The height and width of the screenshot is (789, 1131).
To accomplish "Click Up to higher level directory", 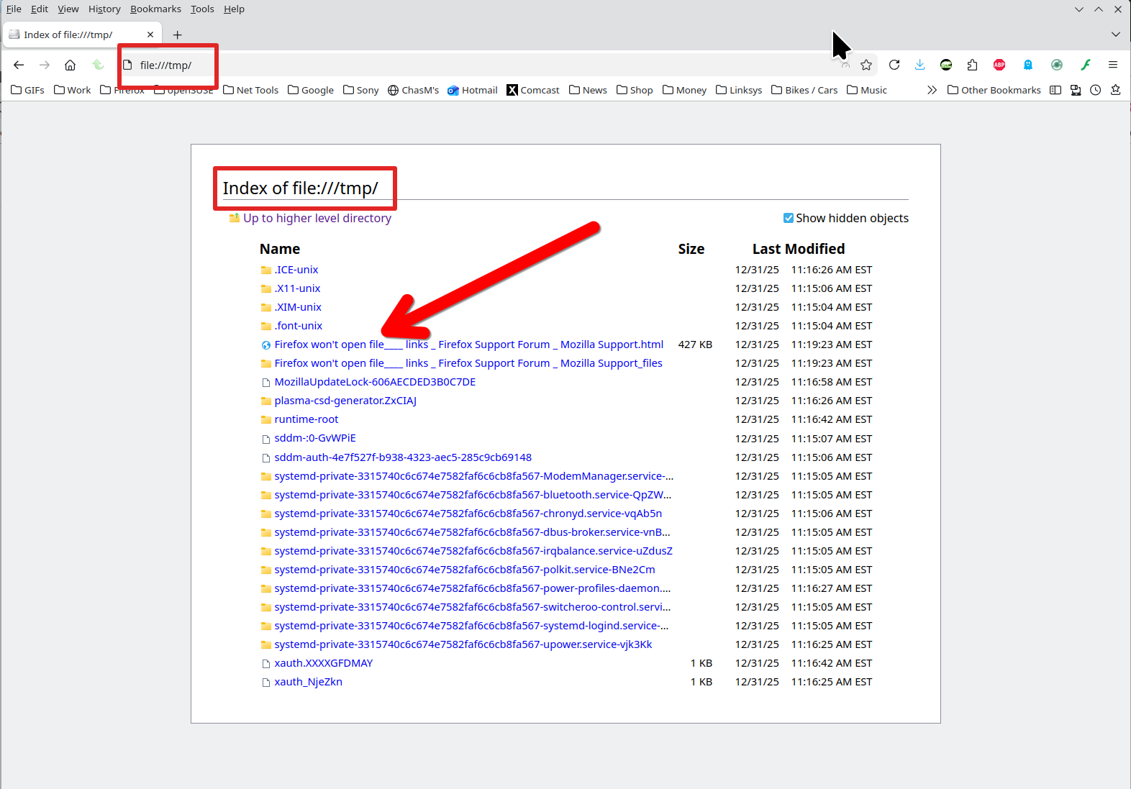I will [317, 218].
